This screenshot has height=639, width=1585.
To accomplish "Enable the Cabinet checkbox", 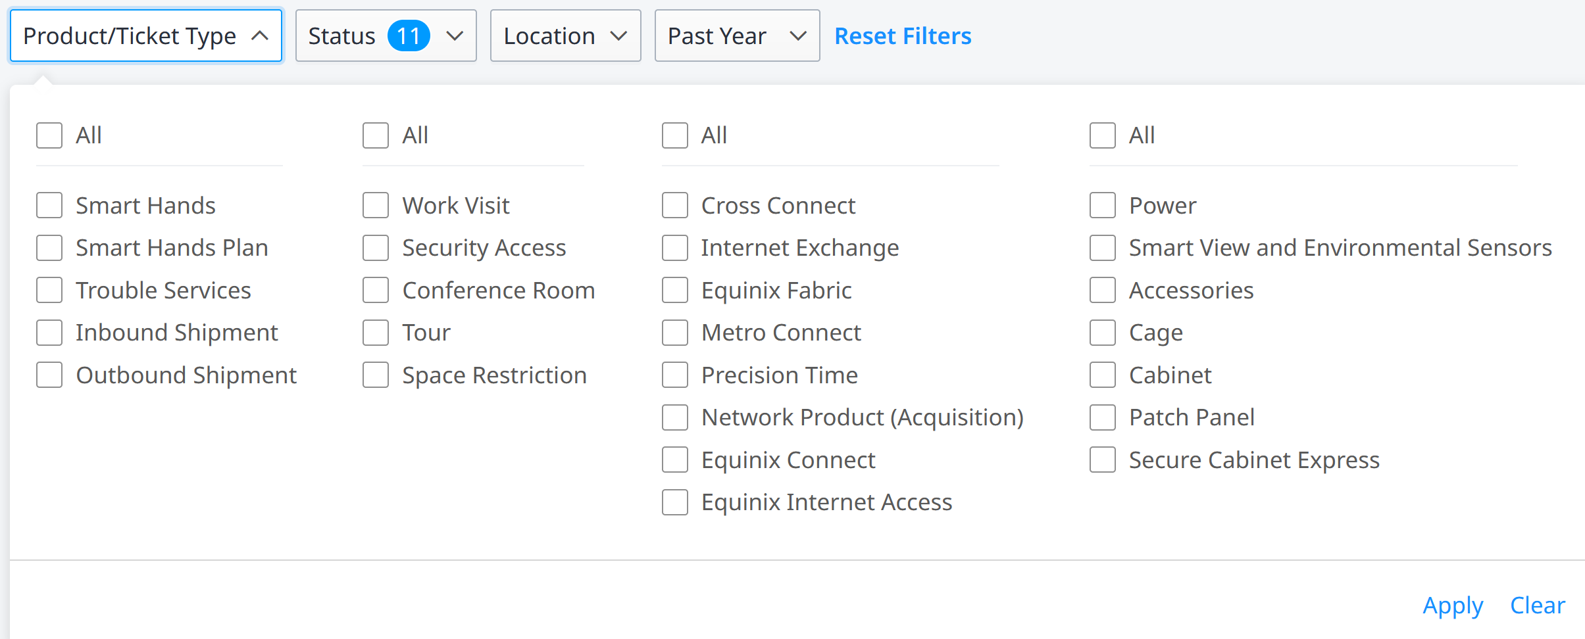I will tap(1103, 375).
